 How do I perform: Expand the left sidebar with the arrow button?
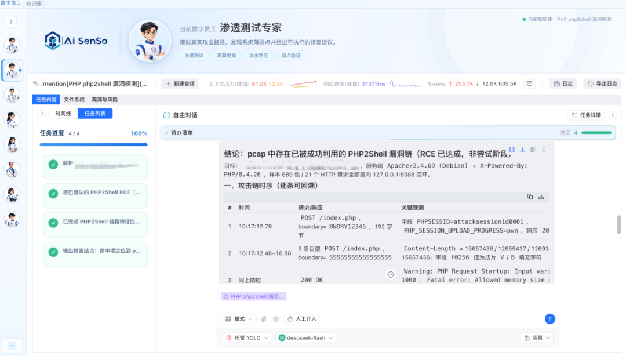[11, 21]
